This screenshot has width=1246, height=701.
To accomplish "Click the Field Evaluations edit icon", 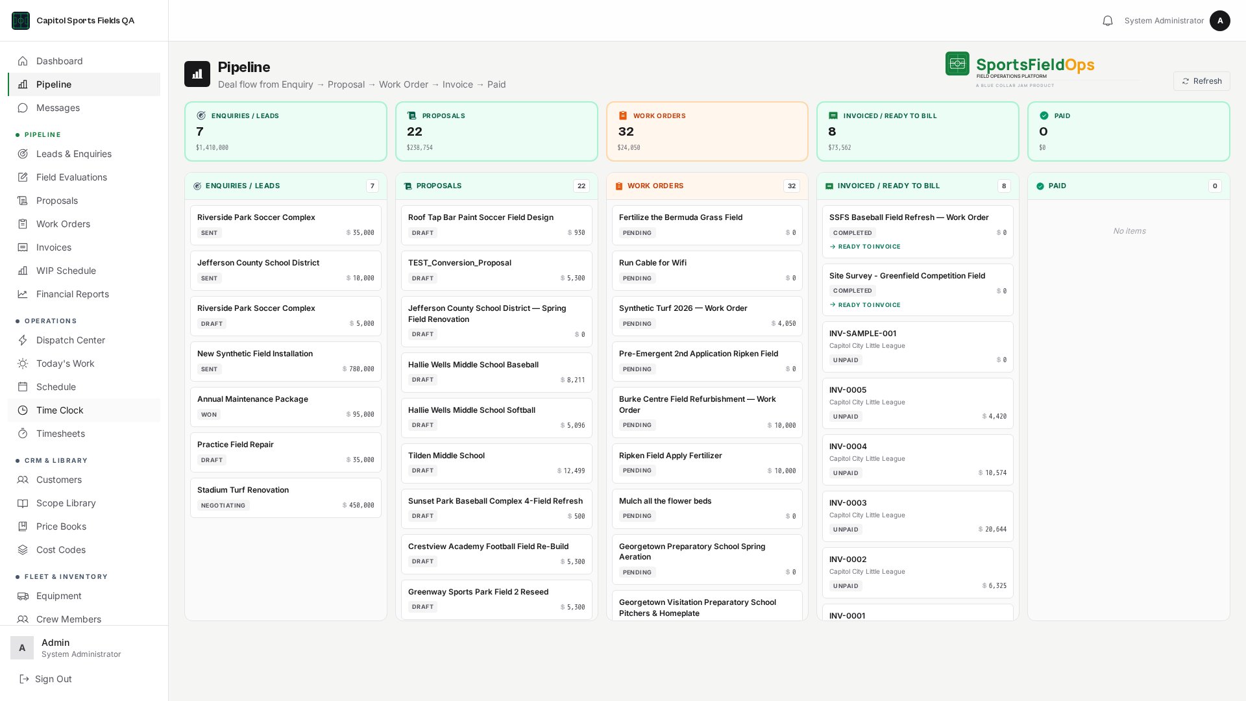I will [x=23, y=177].
